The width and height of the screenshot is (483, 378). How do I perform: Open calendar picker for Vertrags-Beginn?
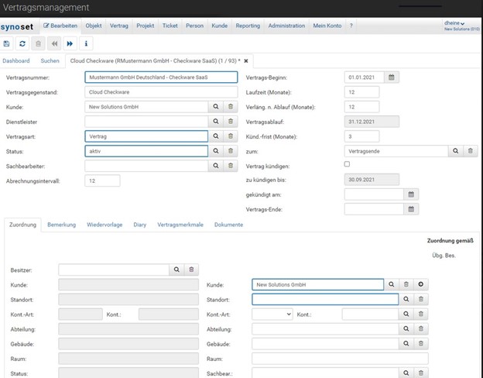[x=392, y=77]
